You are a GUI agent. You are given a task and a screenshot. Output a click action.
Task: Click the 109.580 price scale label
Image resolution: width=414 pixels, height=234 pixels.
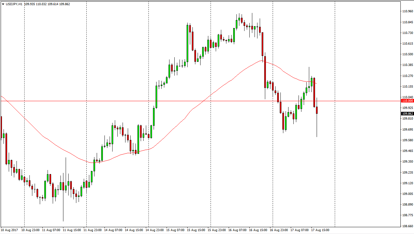click(407, 140)
